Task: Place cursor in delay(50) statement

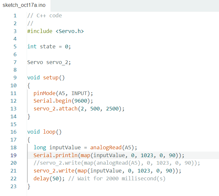Action: coord(49,179)
